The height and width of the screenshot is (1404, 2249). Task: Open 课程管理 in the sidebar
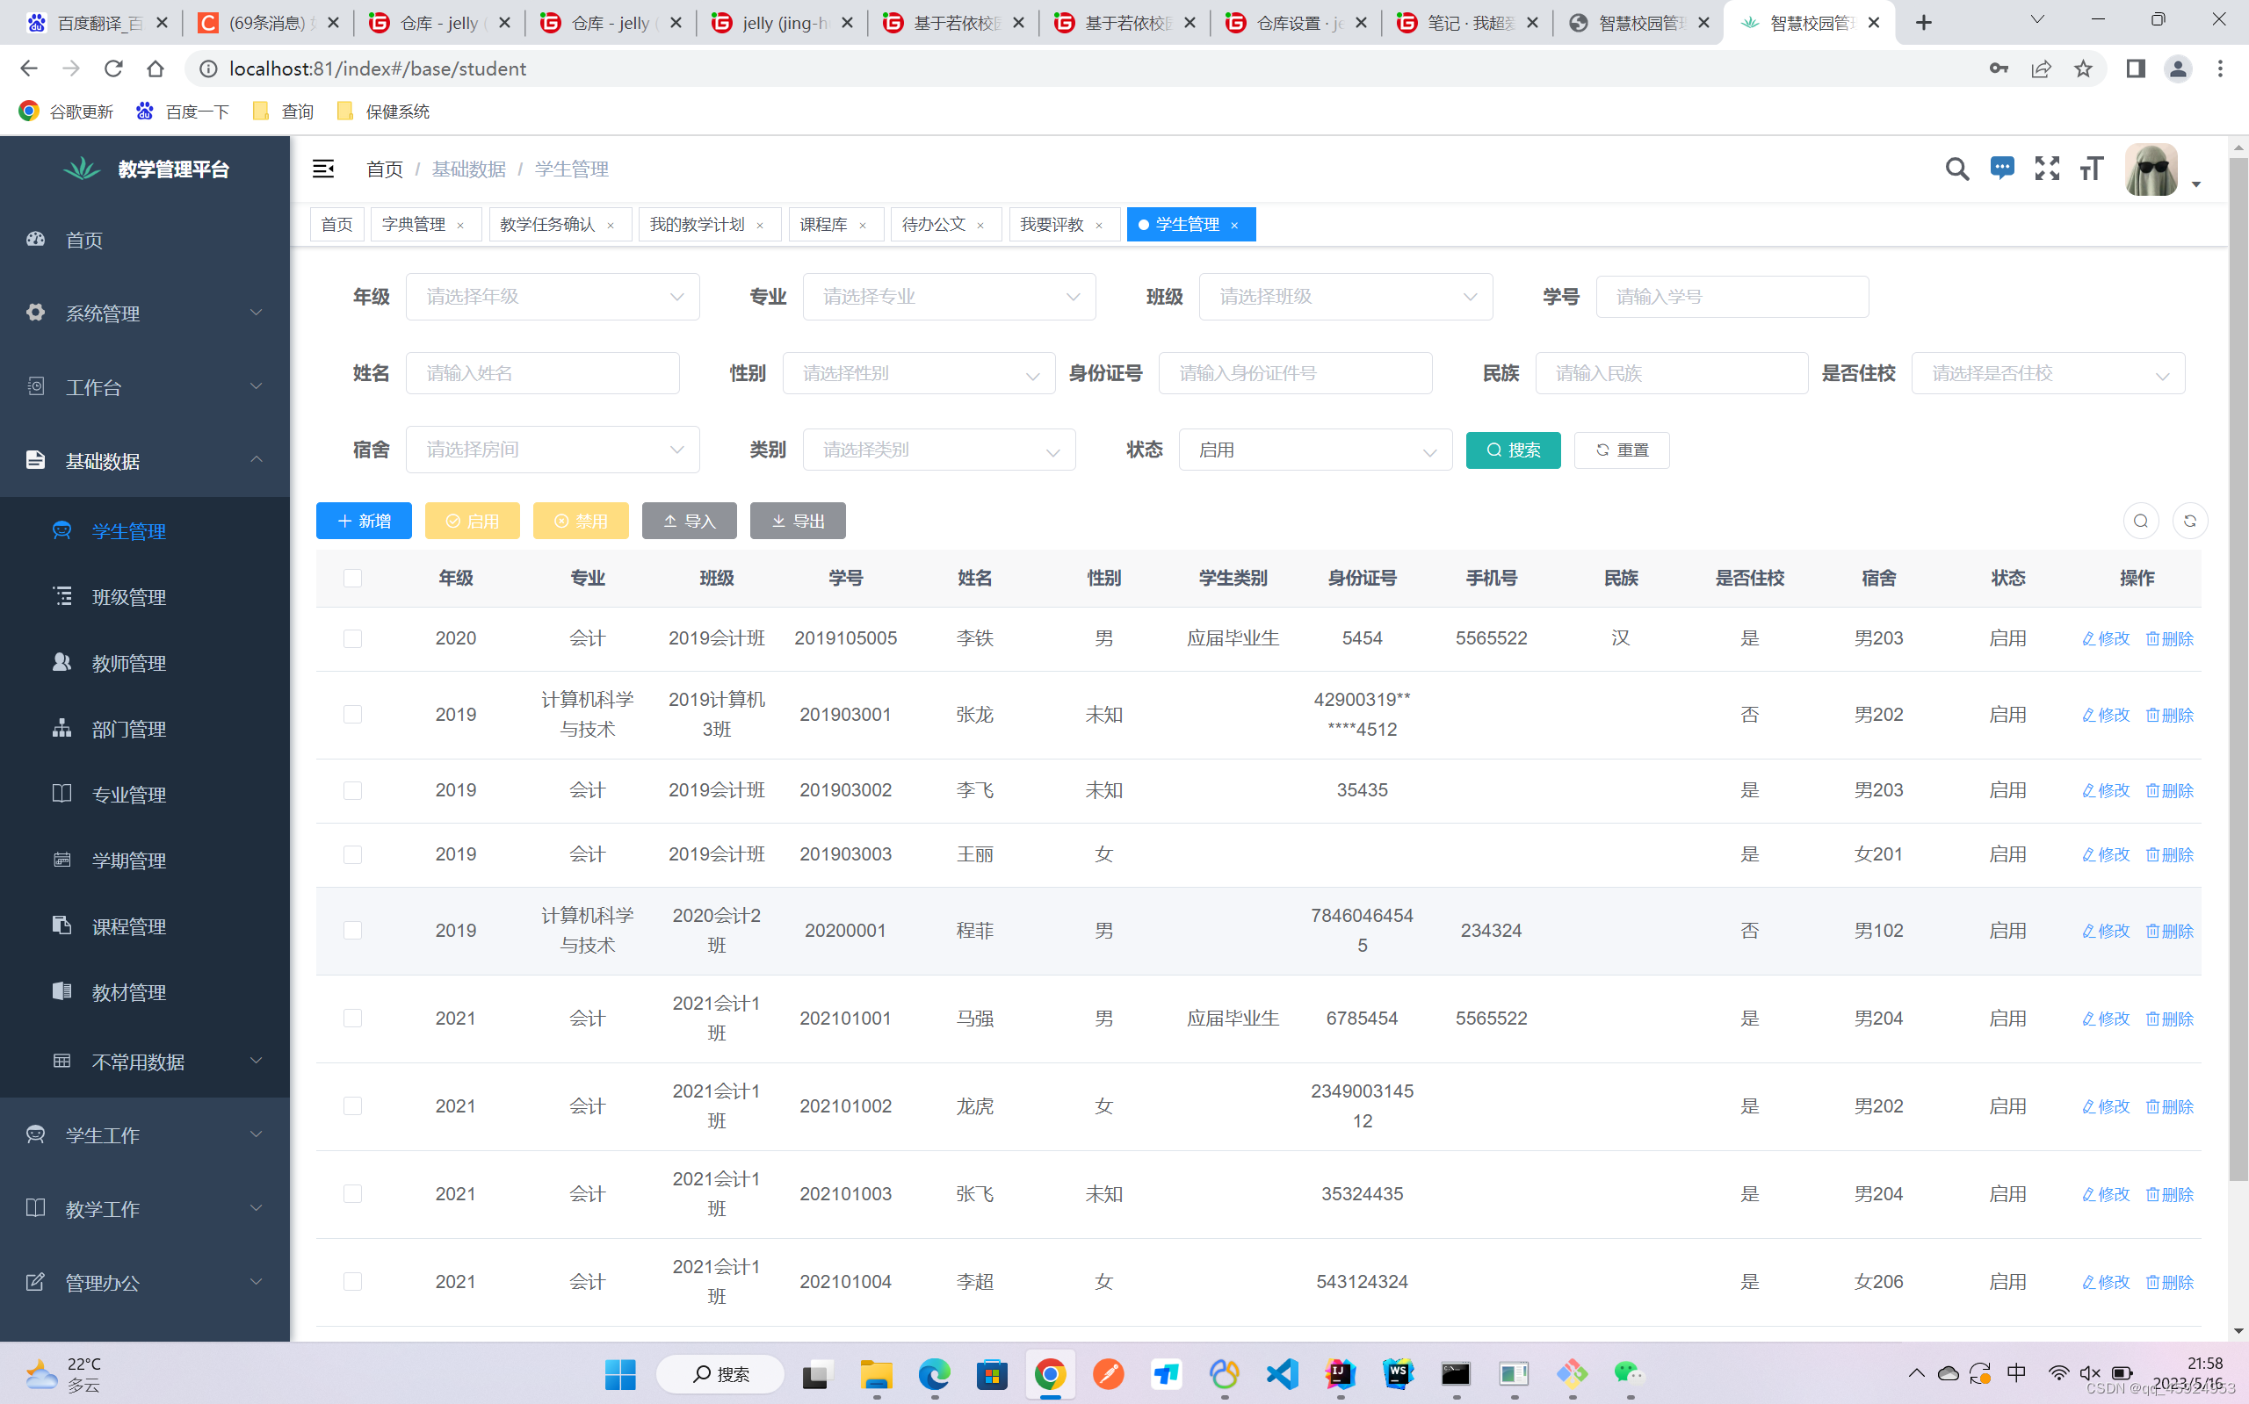145,925
